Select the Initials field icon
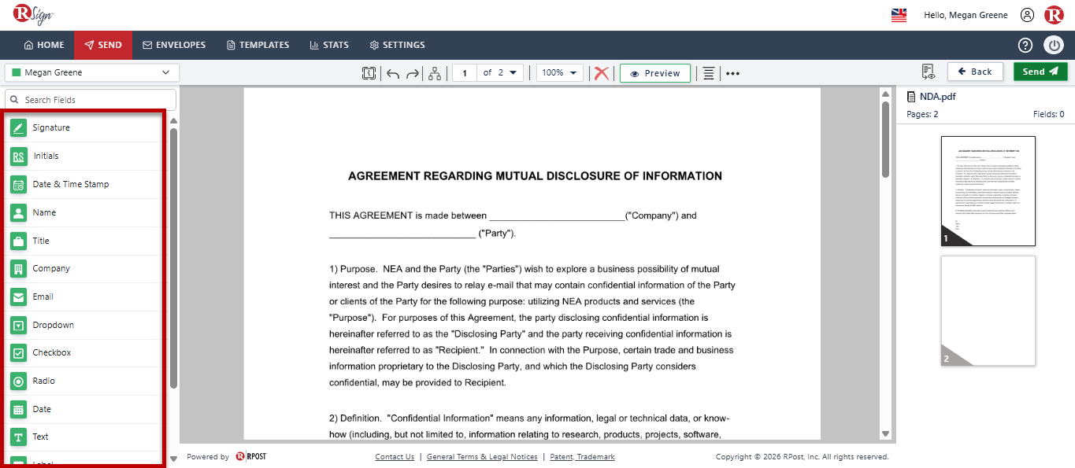This screenshot has height=468, width=1075. coord(19,156)
